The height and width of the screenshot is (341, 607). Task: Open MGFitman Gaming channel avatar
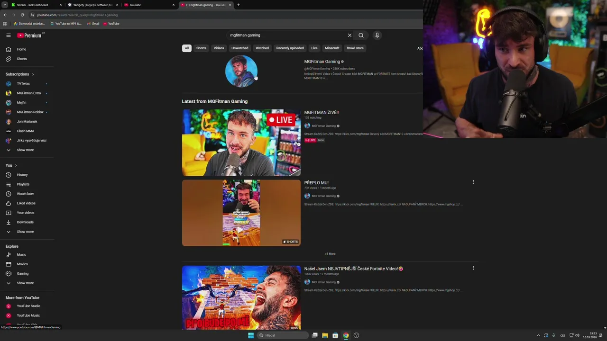pos(241,72)
